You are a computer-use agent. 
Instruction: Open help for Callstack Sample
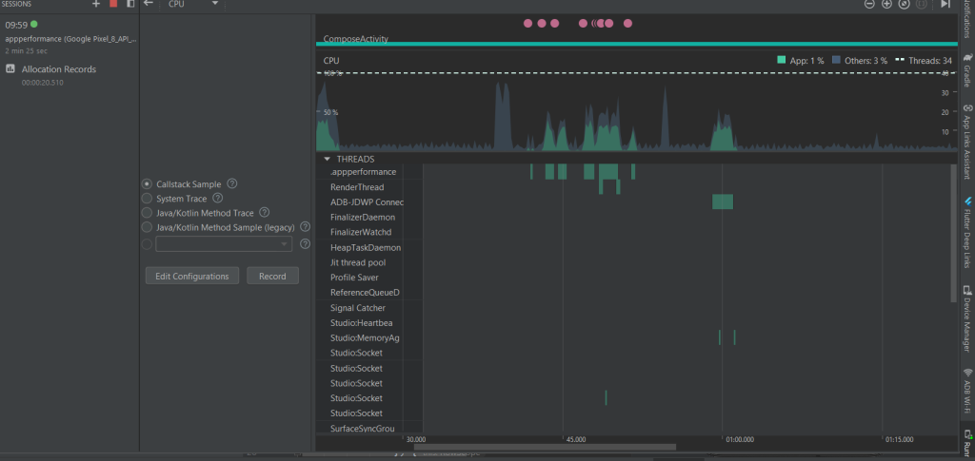[x=232, y=183]
